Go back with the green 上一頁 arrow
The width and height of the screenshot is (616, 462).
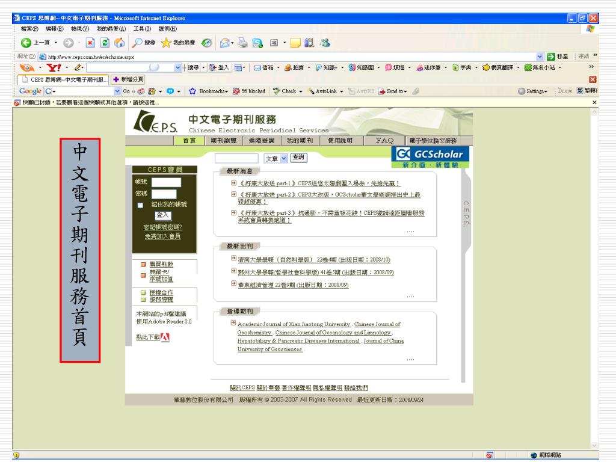pos(26,43)
